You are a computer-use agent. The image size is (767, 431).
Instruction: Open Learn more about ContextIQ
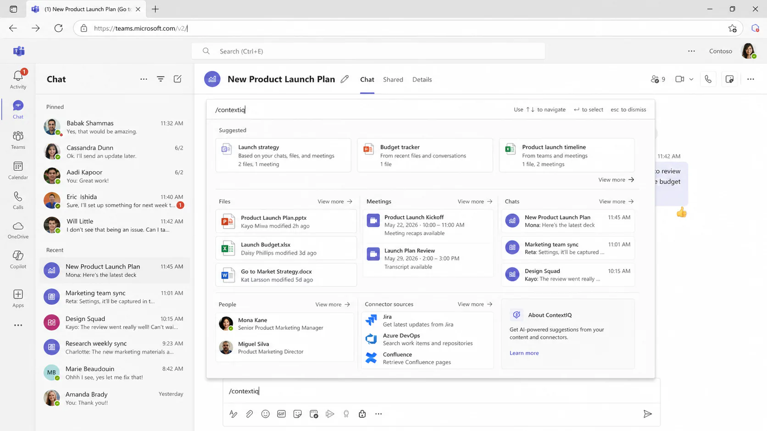524,353
